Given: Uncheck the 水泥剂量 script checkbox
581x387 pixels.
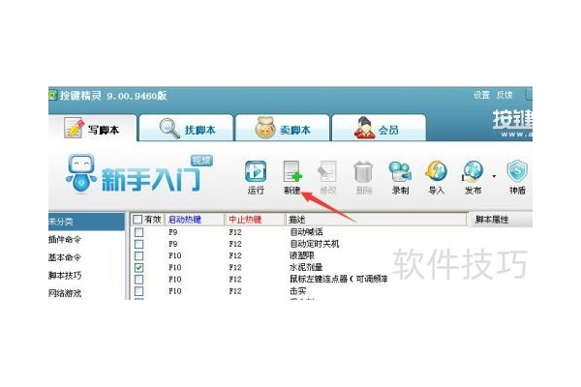Looking at the screenshot, I should [x=138, y=267].
